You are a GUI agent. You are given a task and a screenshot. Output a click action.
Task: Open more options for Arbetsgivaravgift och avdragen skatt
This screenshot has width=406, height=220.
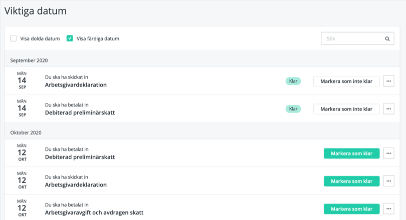[x=388, y=208]
